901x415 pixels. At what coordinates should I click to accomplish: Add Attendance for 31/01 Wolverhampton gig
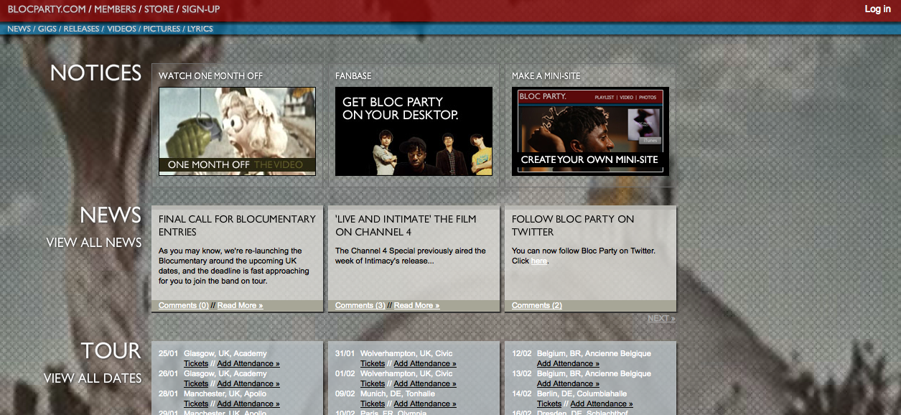click(425, 363)
